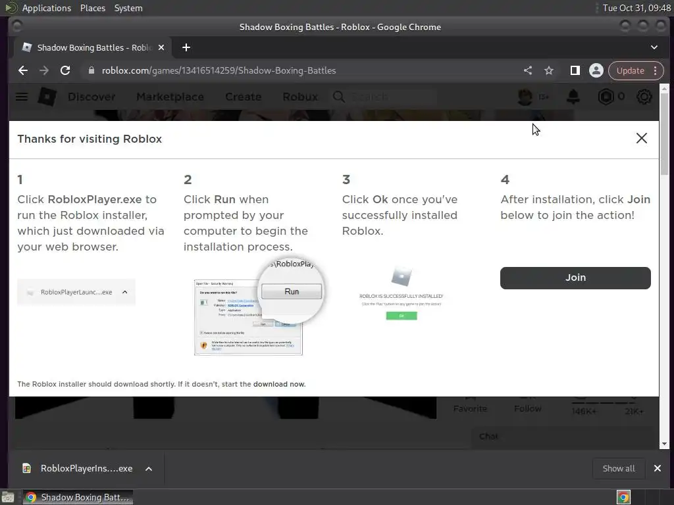Bookmark this tab with the star
Viewport: 674px width, 505px height.
549,70
